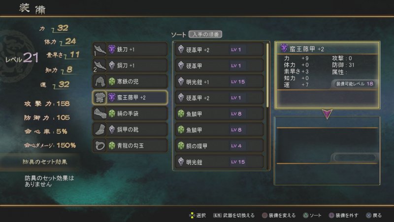394x222 pixels.
Task: Choose 明光鎧 +1 LV 15 from armor list
Action: pos(219,82)
